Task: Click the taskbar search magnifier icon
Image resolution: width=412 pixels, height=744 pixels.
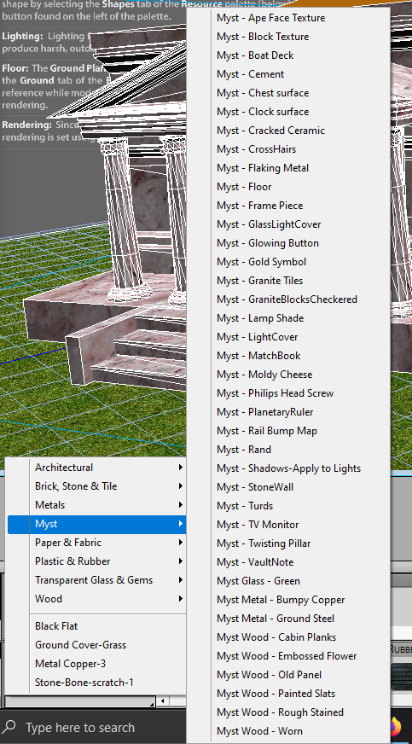Action: click(9, 727)
